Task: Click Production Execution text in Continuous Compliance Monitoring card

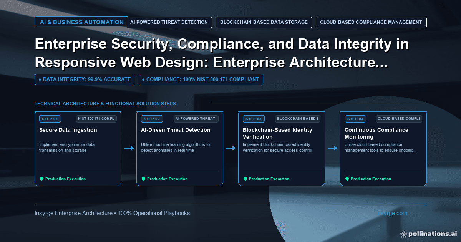Action: click(371, 179)
